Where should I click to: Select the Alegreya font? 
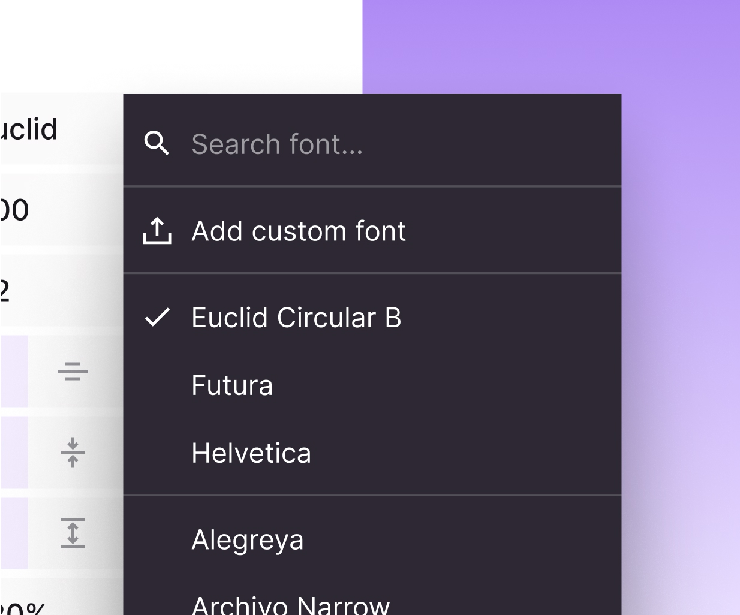(x=372, y=540)
